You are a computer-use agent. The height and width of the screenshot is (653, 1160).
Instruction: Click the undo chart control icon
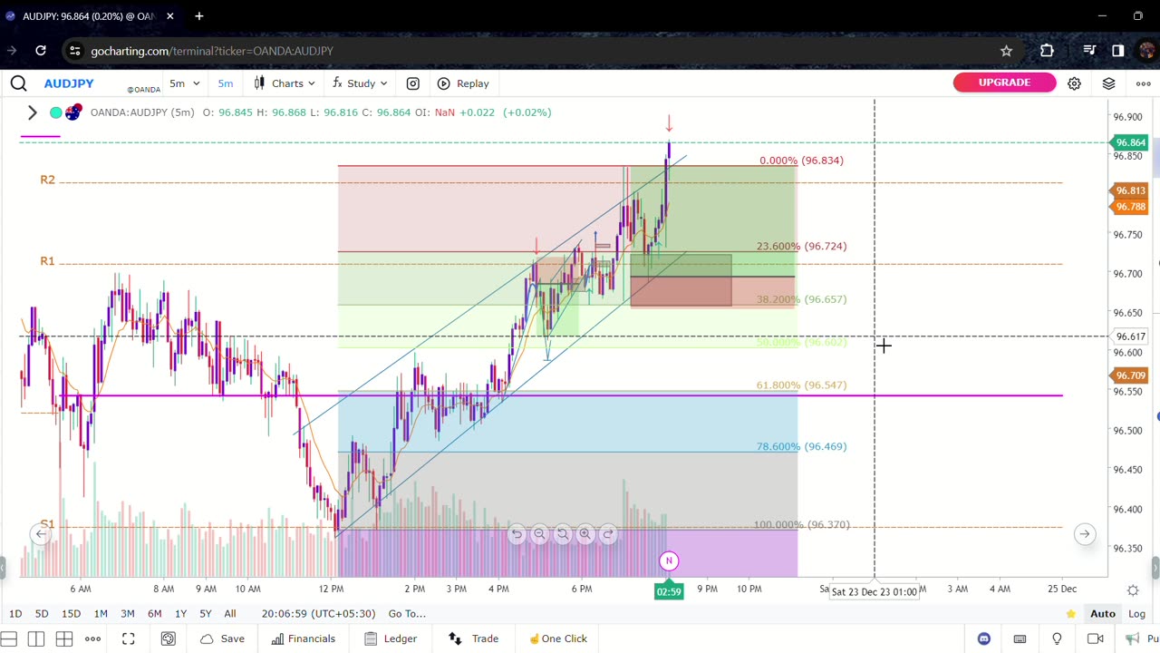tap(517, 534)
